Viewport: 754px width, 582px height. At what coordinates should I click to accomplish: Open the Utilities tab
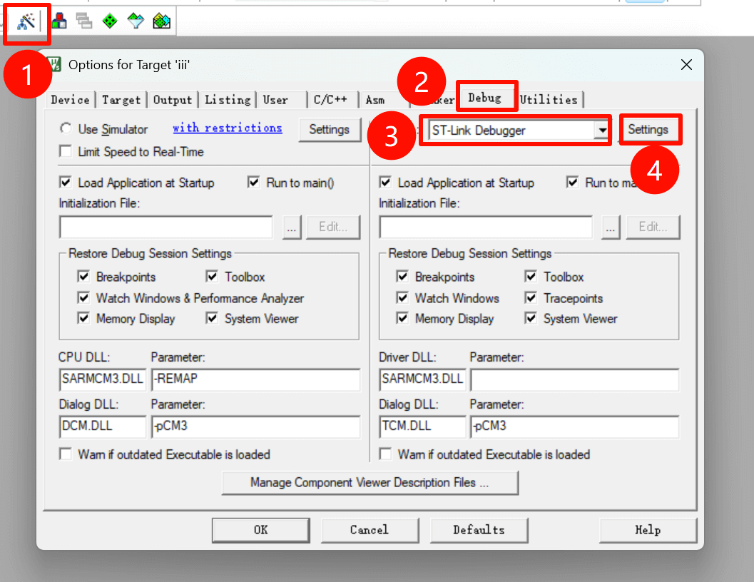pyautogui.click(x=548, y=100)
